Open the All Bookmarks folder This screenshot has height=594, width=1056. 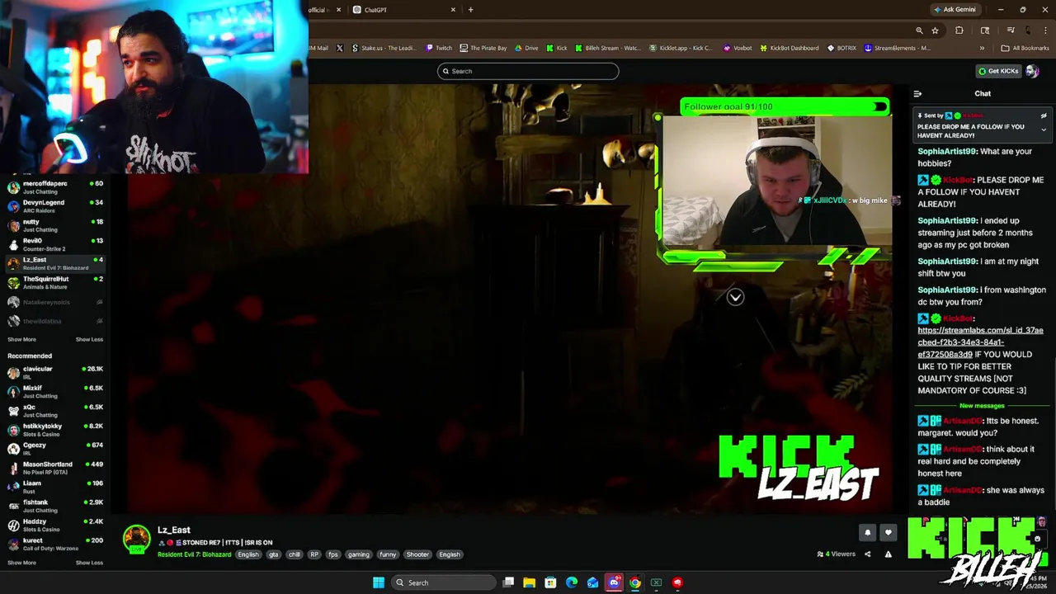(x=1025, y=48)
